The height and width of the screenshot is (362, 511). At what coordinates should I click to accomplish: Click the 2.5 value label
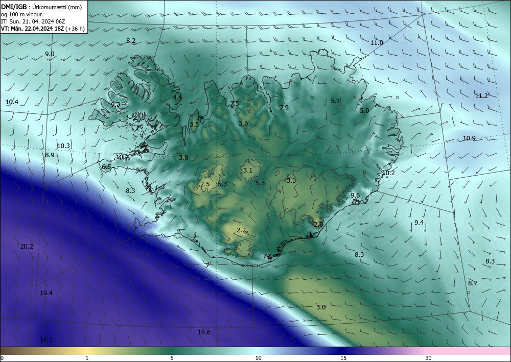205,184
